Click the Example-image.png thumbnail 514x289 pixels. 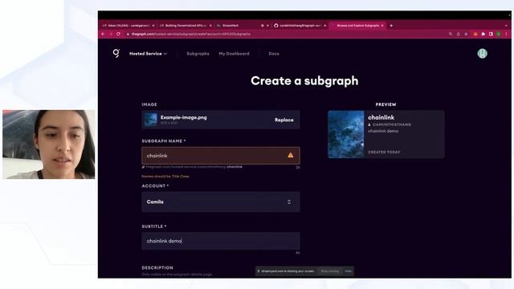tap(151, 120)
